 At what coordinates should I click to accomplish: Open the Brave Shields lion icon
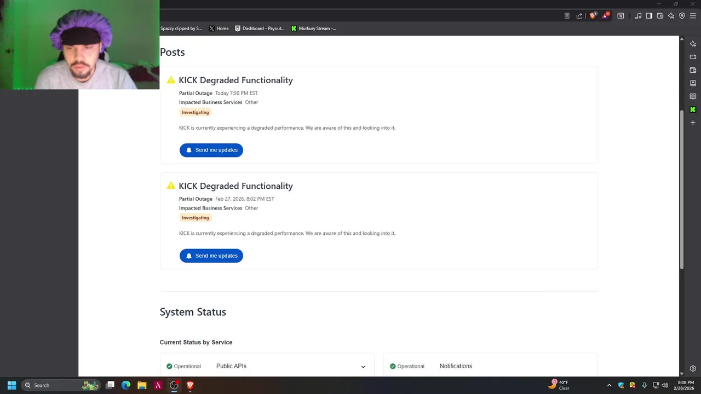point(592,16)
